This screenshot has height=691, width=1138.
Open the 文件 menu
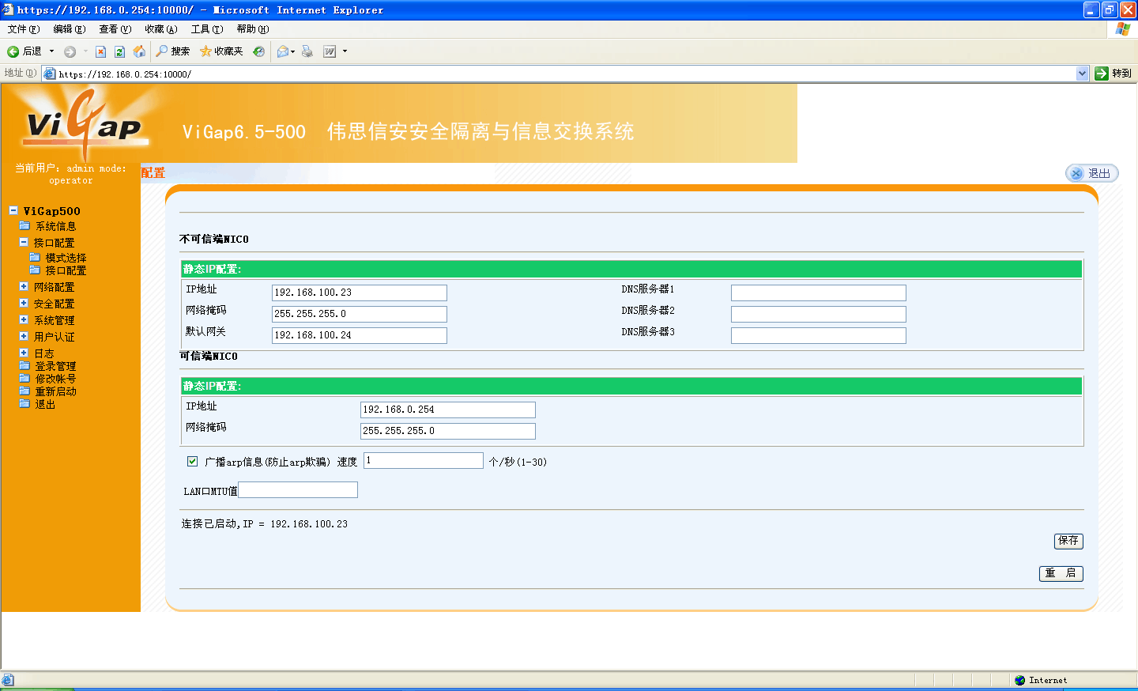click(24, 29)
